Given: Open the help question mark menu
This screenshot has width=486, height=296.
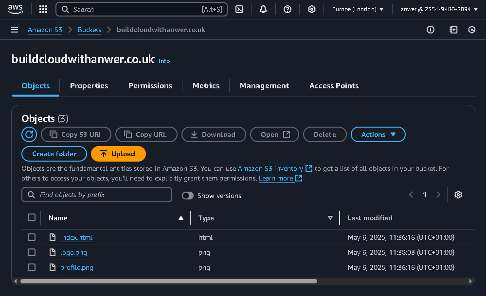Looking at the screenshot, I should click(288, 9).
